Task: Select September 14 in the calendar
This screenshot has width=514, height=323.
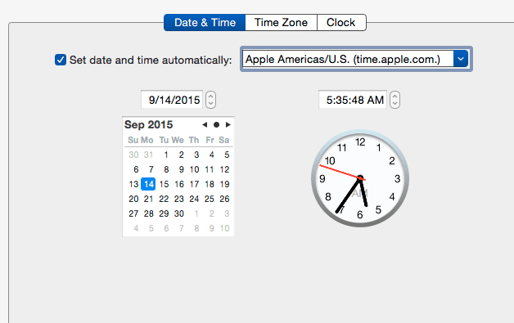Action: 148,184
